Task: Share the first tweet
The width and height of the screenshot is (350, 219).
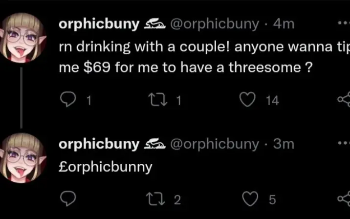Action: [x=344, y=100]
